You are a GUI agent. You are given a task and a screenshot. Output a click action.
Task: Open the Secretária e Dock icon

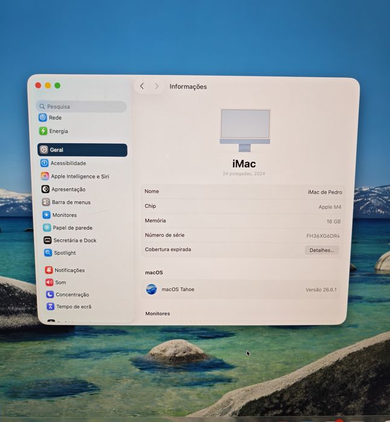tap(48, 240)
